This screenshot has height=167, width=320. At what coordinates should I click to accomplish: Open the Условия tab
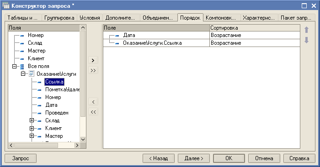[x=90, y=18]
